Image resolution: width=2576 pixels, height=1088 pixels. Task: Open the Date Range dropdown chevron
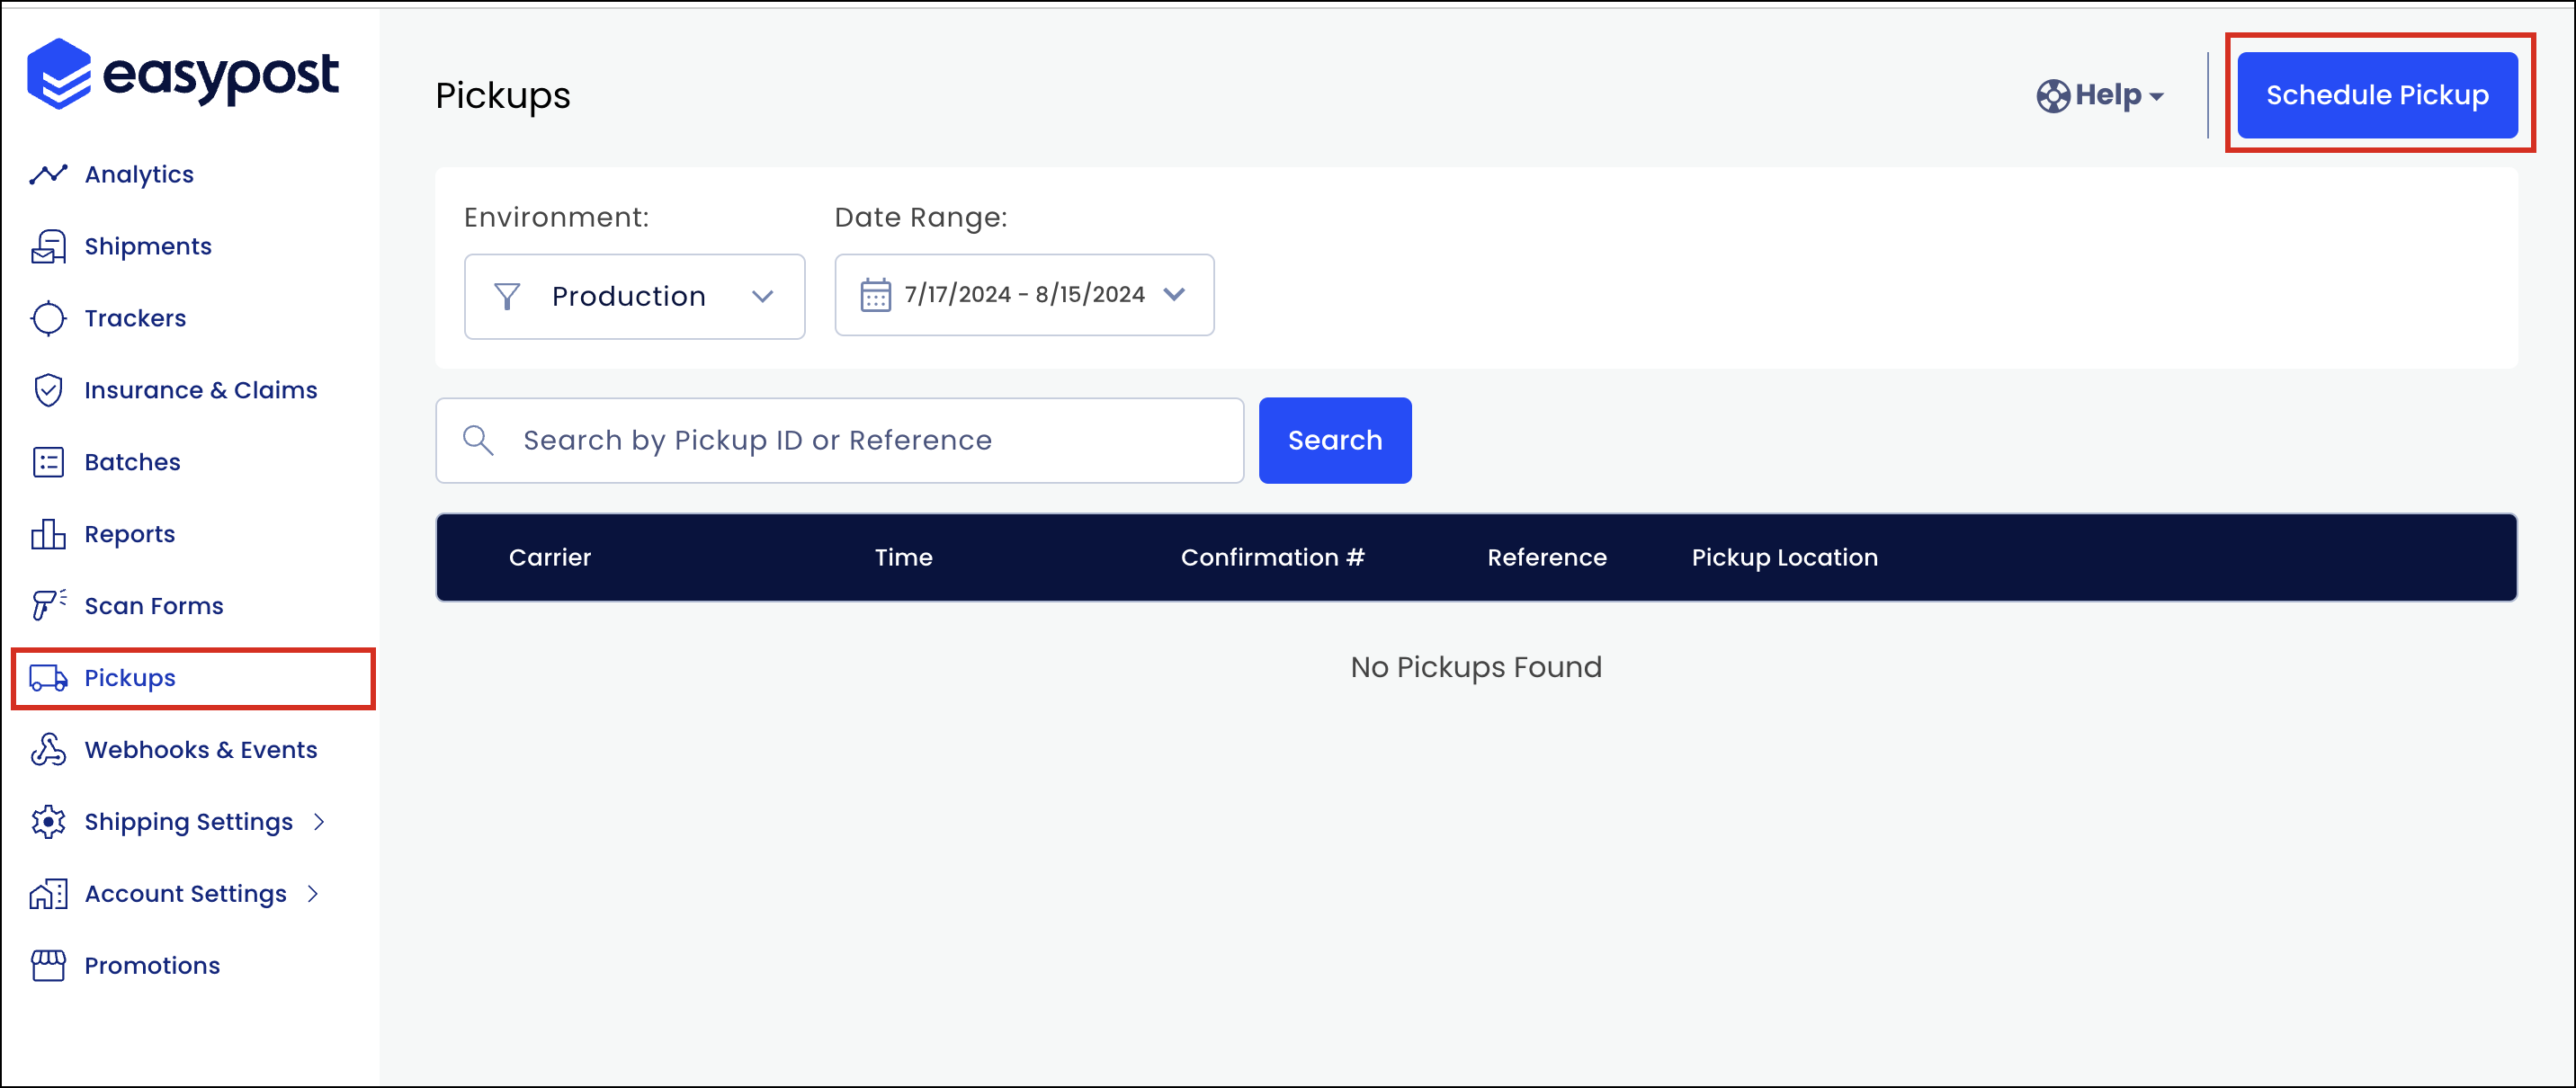(1175, 294)
